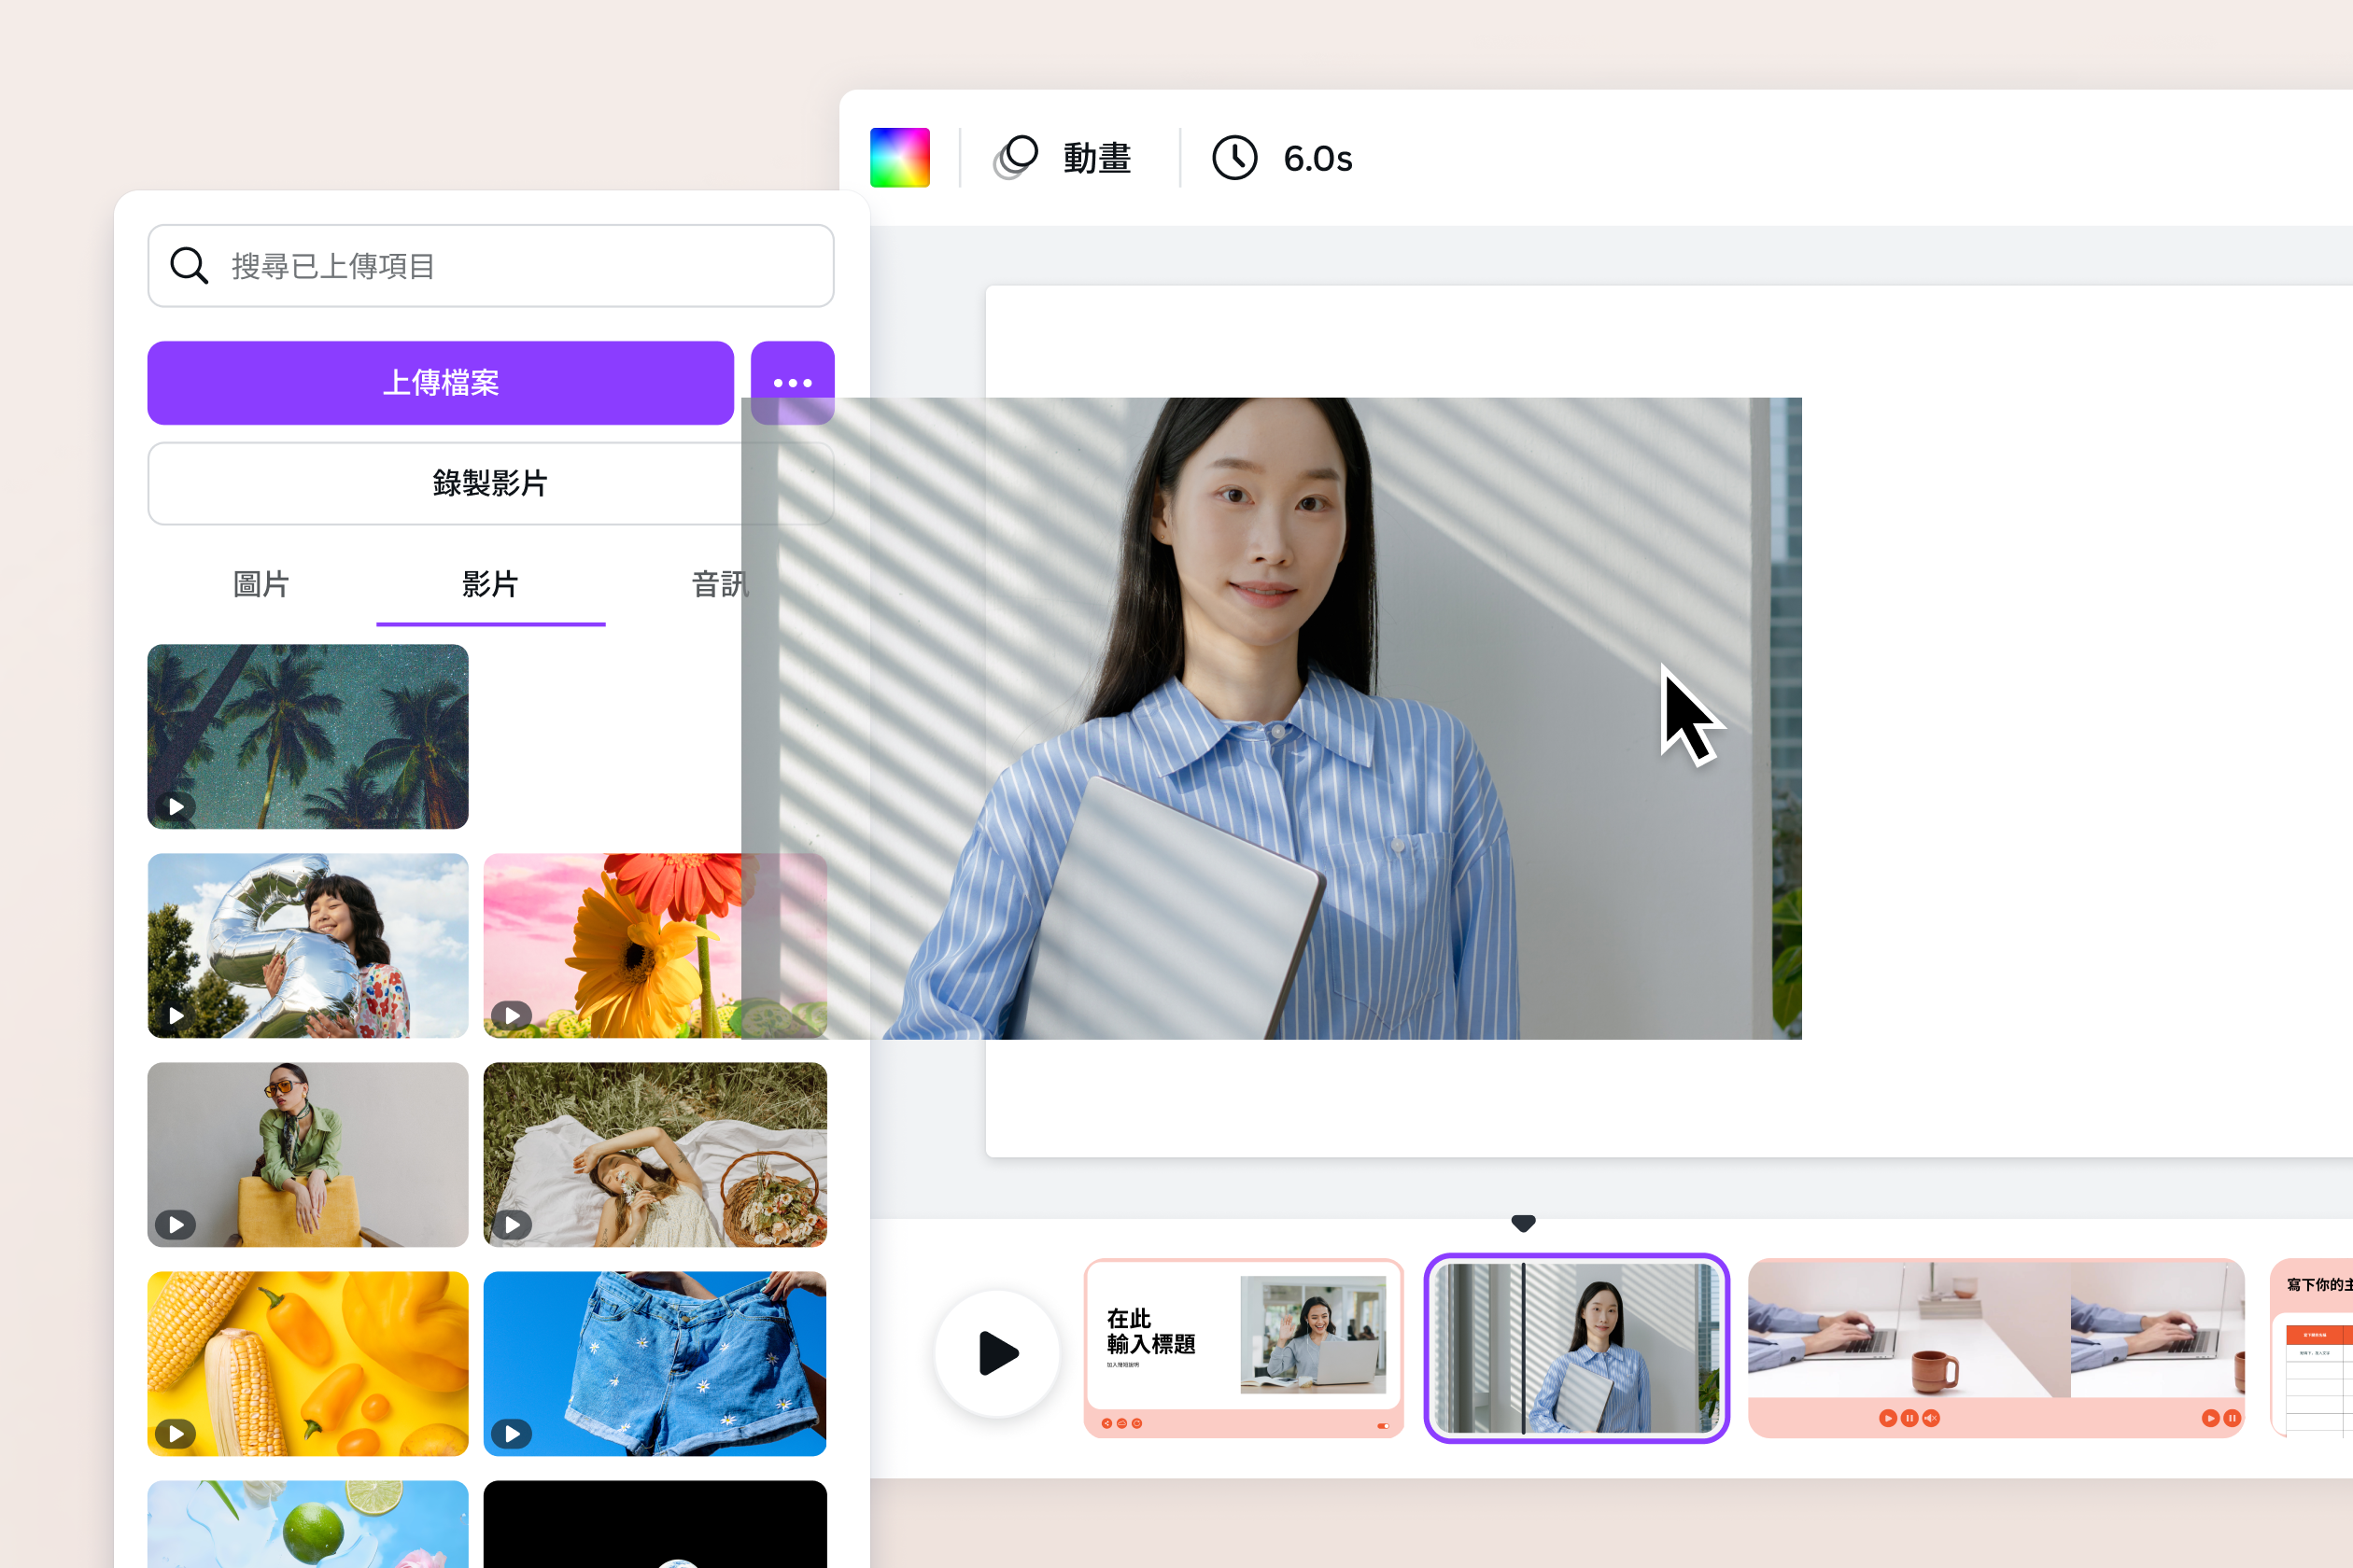Switch to the 圖片 tab
2353x1568 pixels.
(x=261, y=584)
